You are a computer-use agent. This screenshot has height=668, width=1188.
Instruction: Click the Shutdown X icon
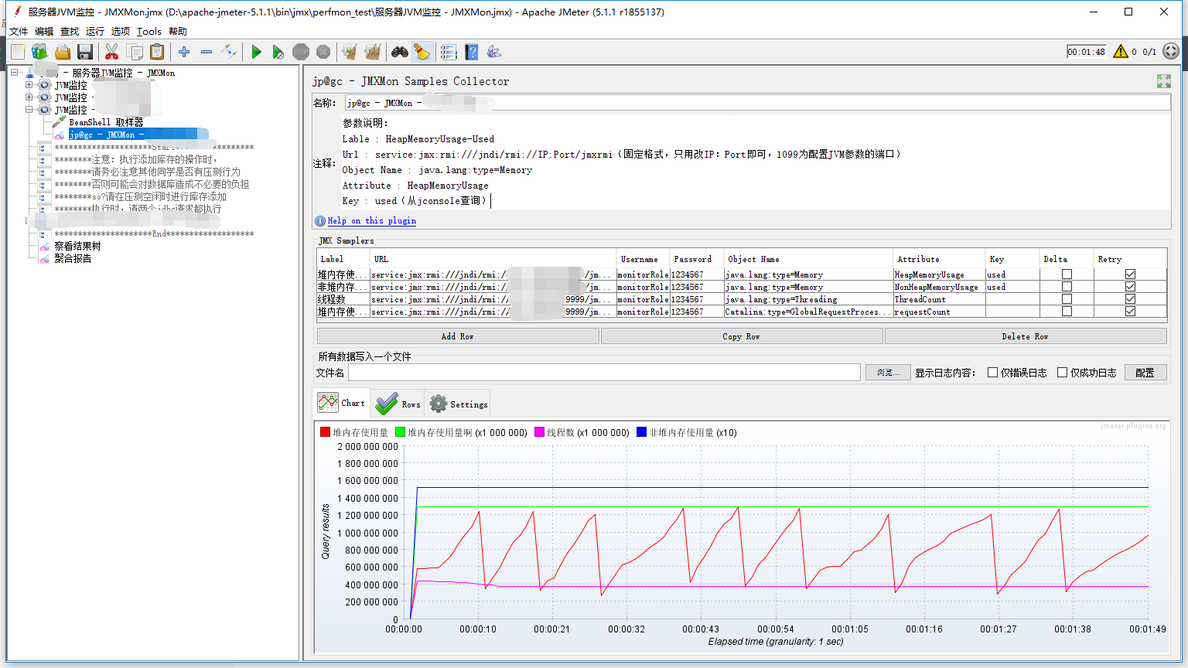[323, 52]
